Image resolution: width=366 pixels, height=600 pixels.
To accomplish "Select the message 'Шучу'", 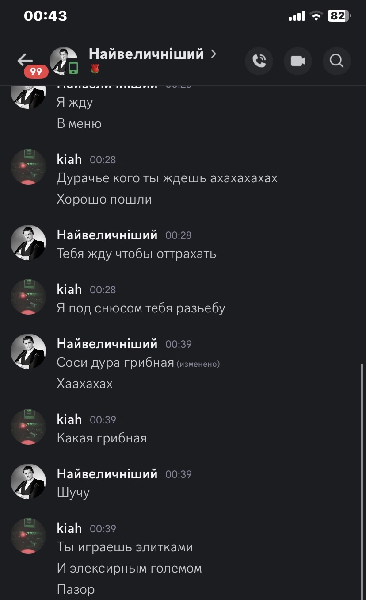I will click(73, 492).
